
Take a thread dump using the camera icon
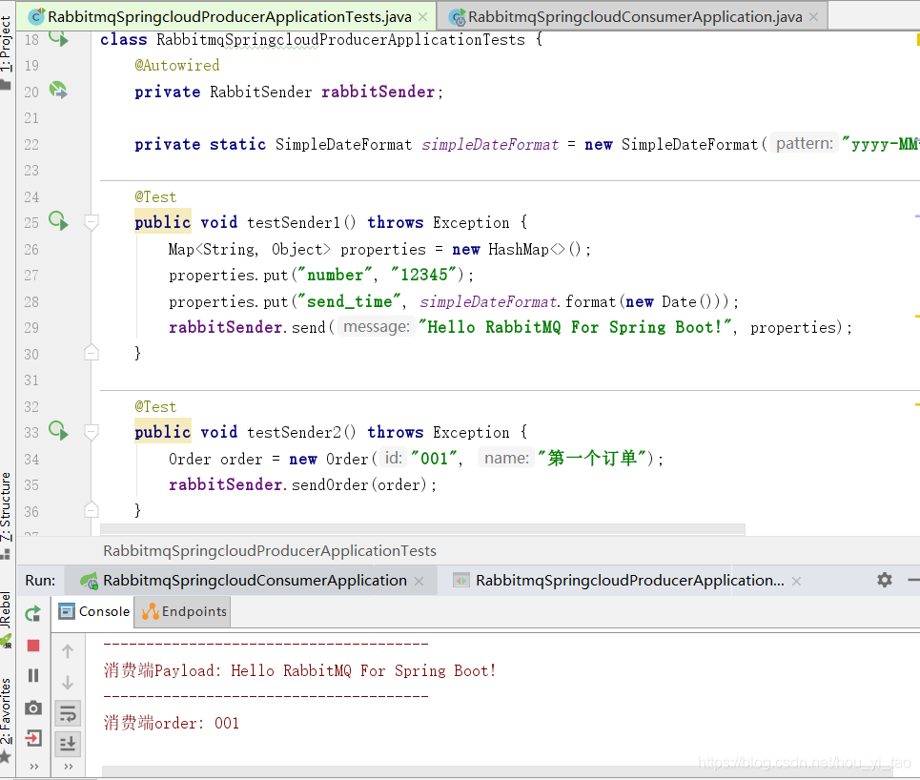click(33, 708)
